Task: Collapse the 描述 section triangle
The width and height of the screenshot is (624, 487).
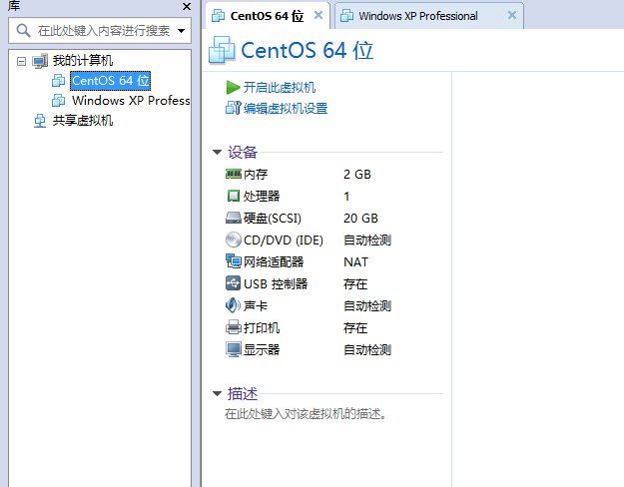Action: pyautogui.click(x=217, y=393)
